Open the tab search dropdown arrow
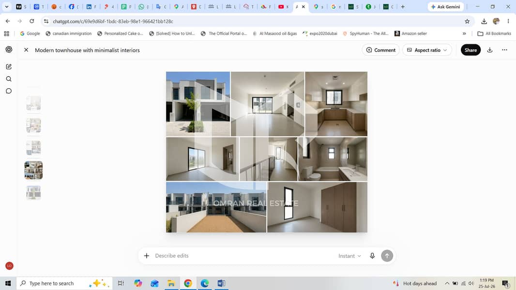 click(7, 7)
